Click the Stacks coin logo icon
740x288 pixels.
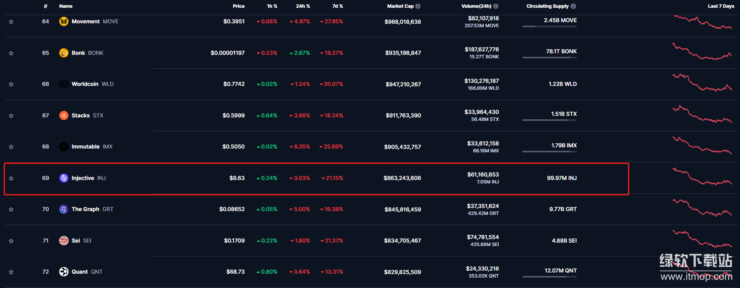click(63, 115)
